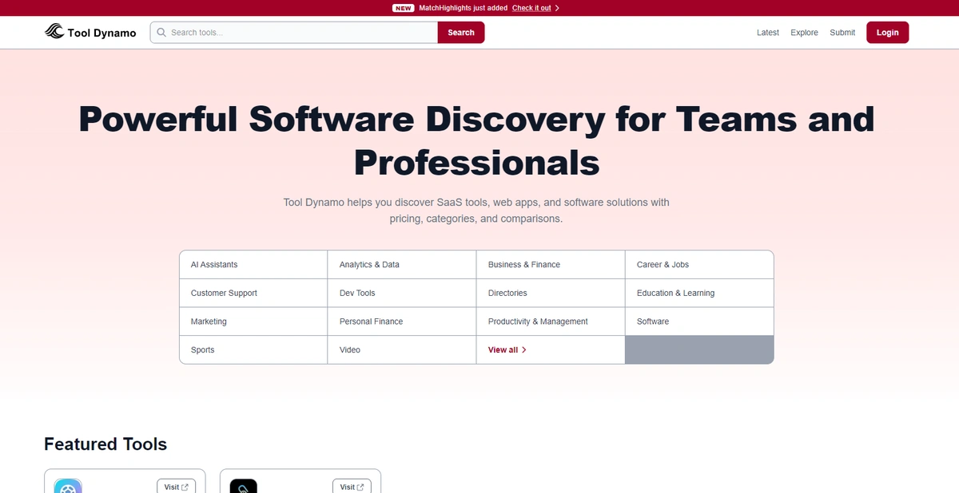Click the external-link icon on the second Visit button

[362, 487]
